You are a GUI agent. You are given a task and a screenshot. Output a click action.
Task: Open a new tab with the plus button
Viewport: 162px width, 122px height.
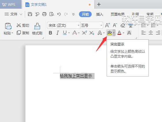point(99,4)
